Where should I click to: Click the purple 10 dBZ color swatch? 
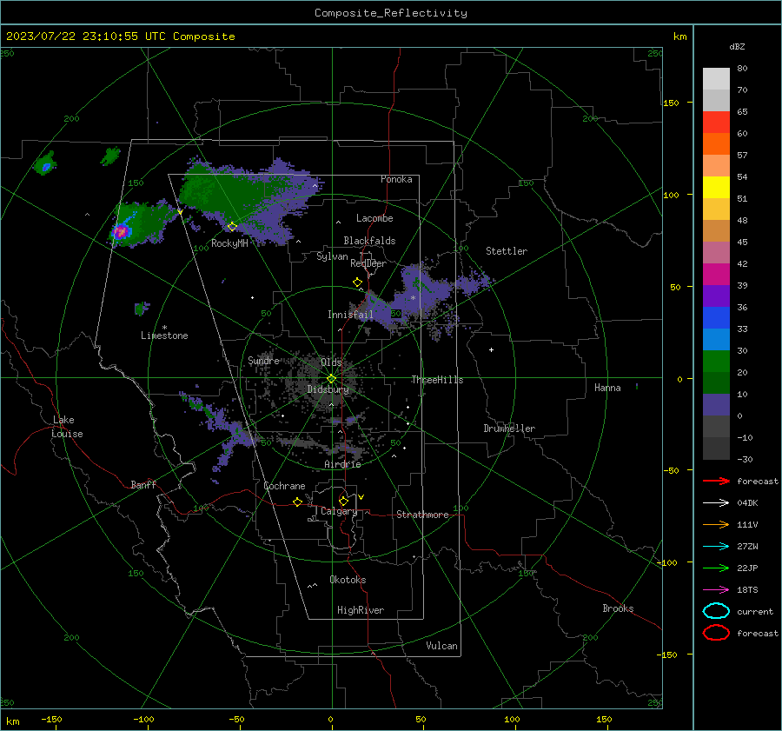[x=716, y=404]
